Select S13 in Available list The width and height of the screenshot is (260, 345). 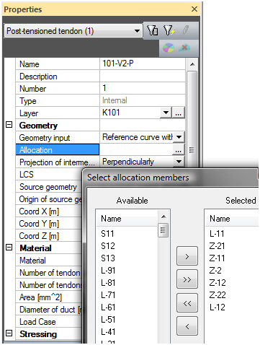(108, 258)
